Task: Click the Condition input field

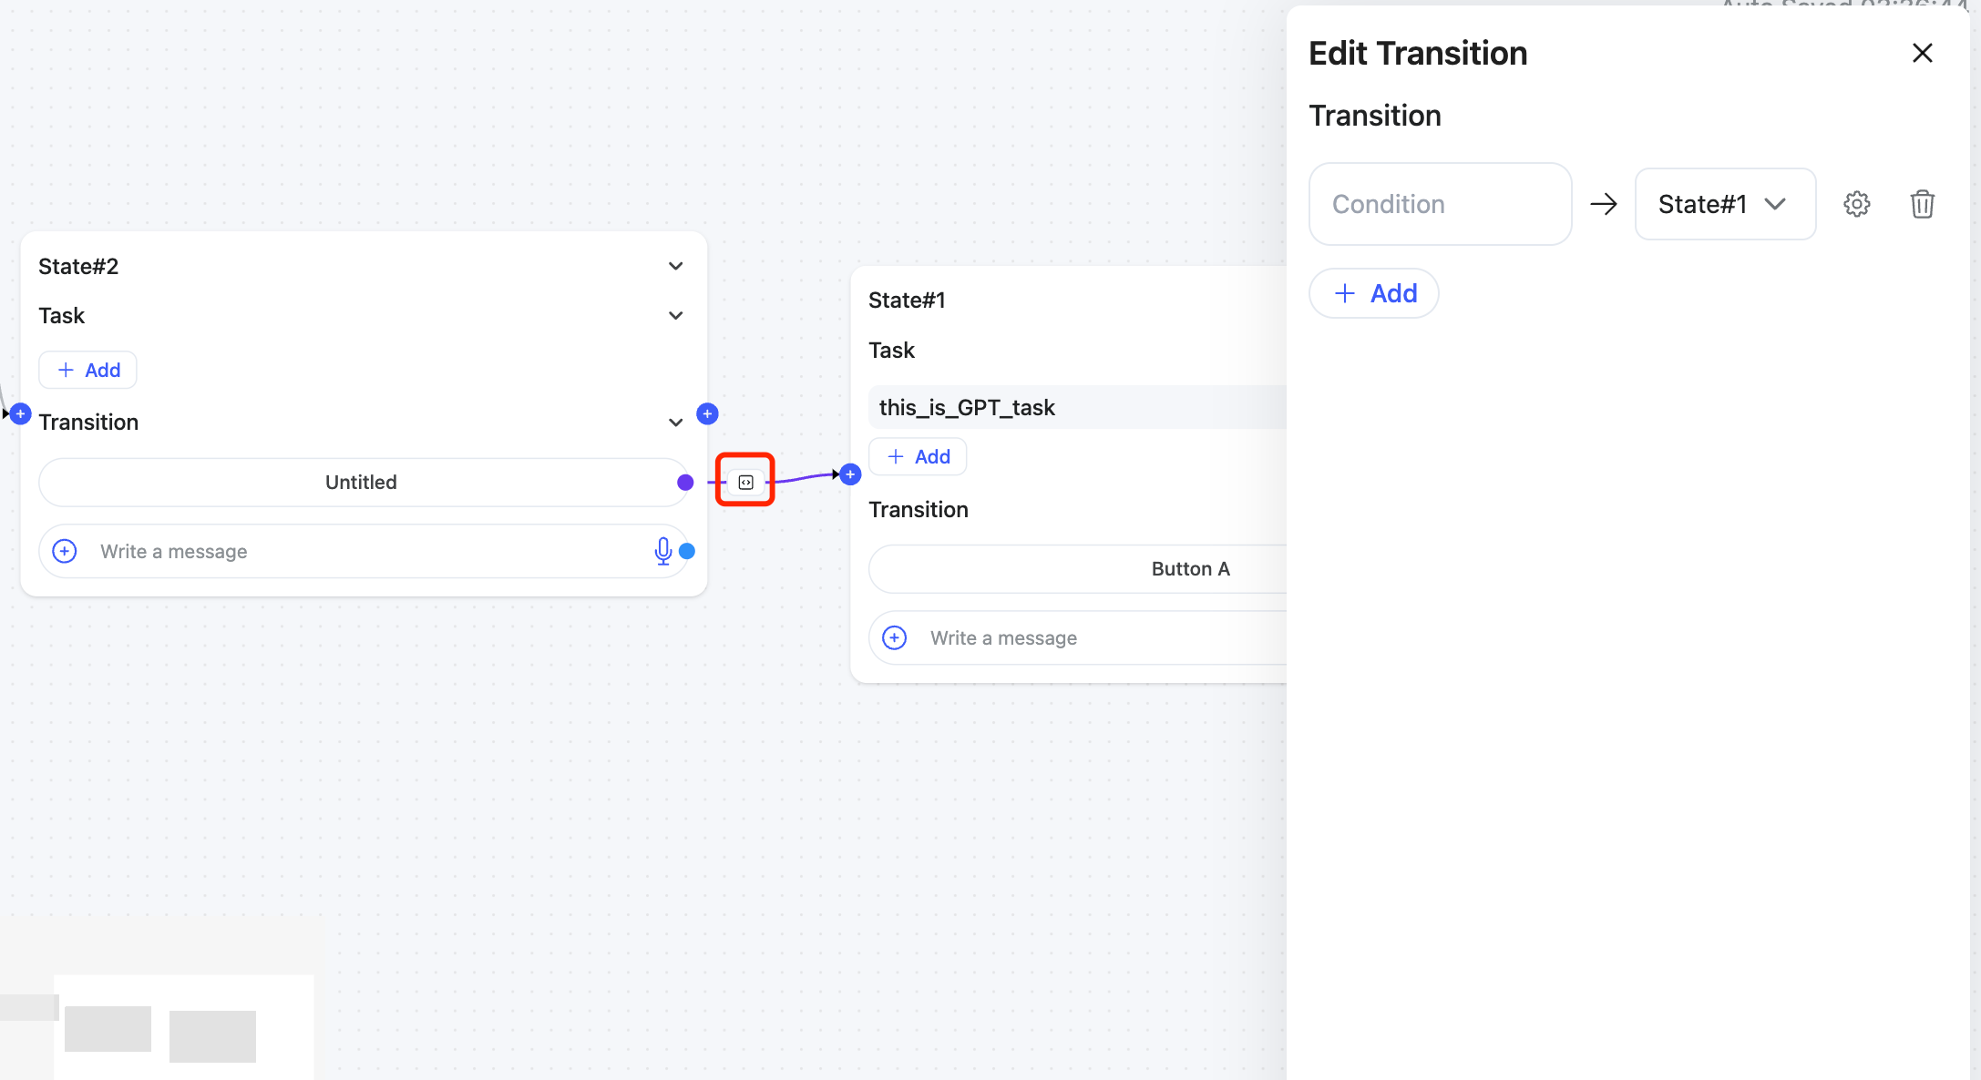Action: pyautogui.click(x=1440, y=204)
